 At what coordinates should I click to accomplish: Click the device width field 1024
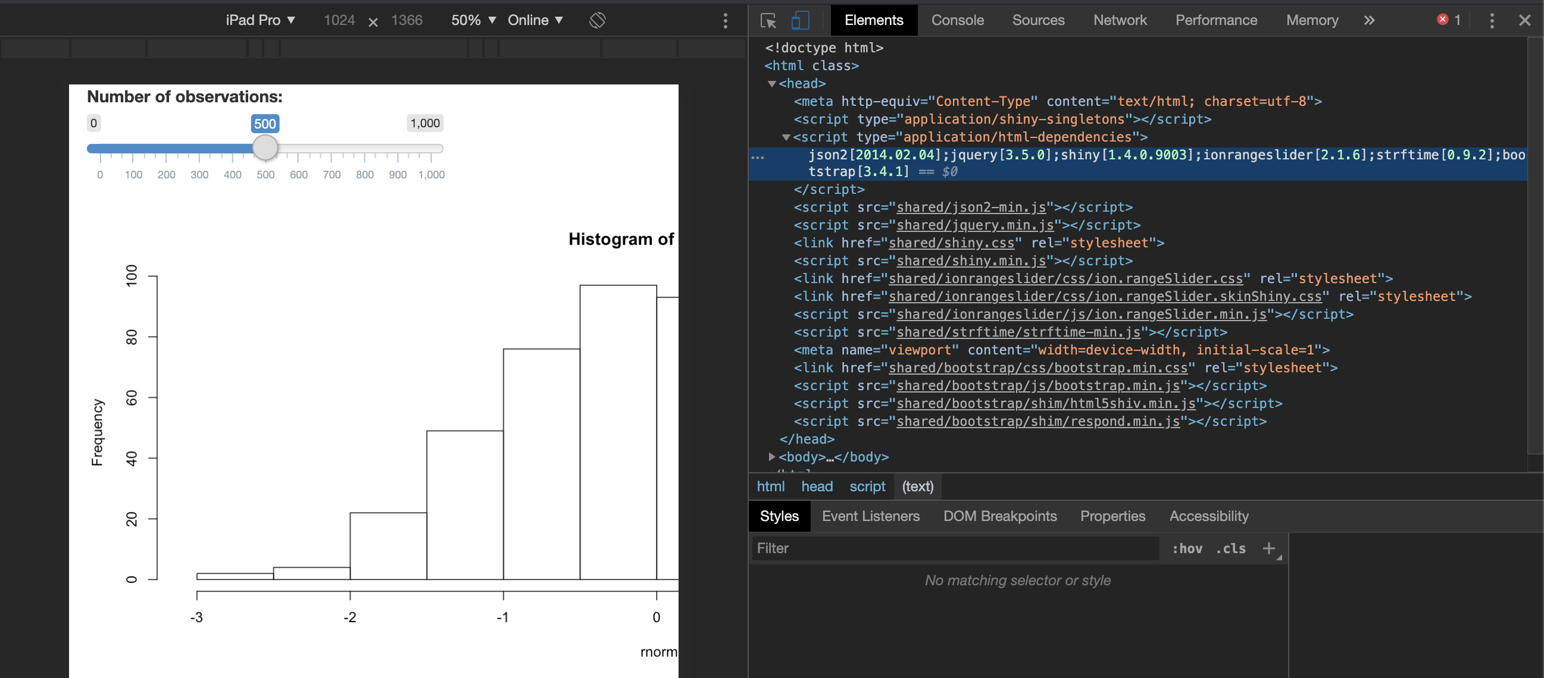pyautogui.click(x=339, y=20)
